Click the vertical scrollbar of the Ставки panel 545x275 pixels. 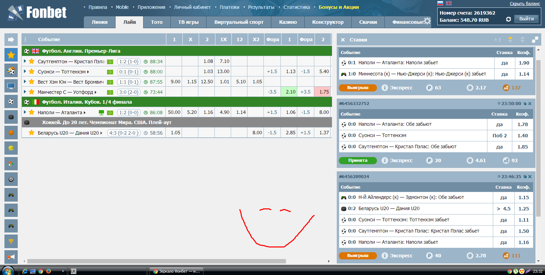click(x=538, y=138)
